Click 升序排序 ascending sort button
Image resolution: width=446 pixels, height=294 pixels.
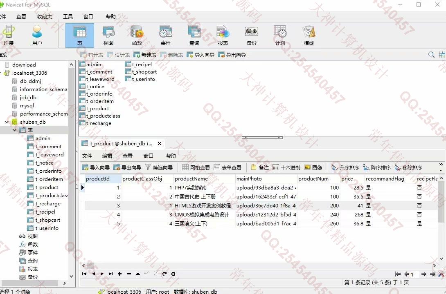tap(345, 167)
